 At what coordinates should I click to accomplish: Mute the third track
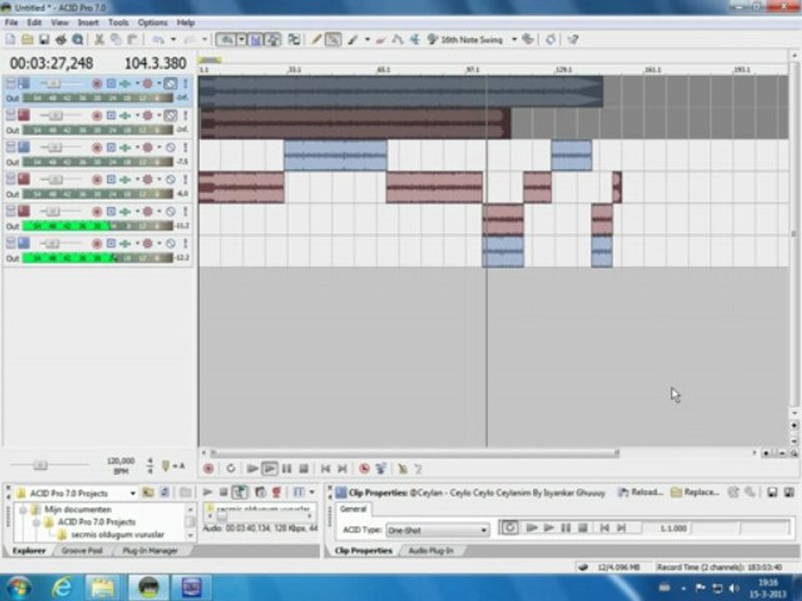(170, 148)
